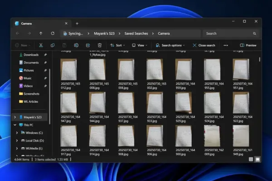The width and height of the screenshot is (272, 181).
Task: Expand WLMedia (E:) drive node
Action: tap(17, 148)
